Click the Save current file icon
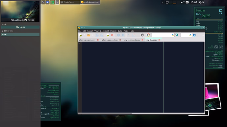This screenshot has width=227, height=127. [x=97, y=35]
